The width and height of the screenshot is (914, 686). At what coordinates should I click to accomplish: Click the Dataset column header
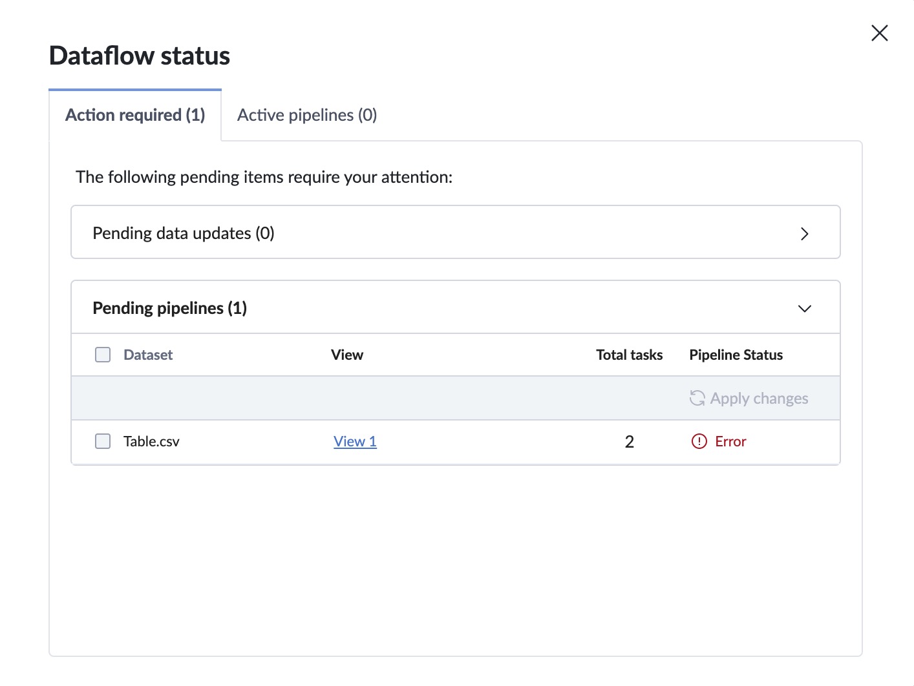[x=148, y=354]
